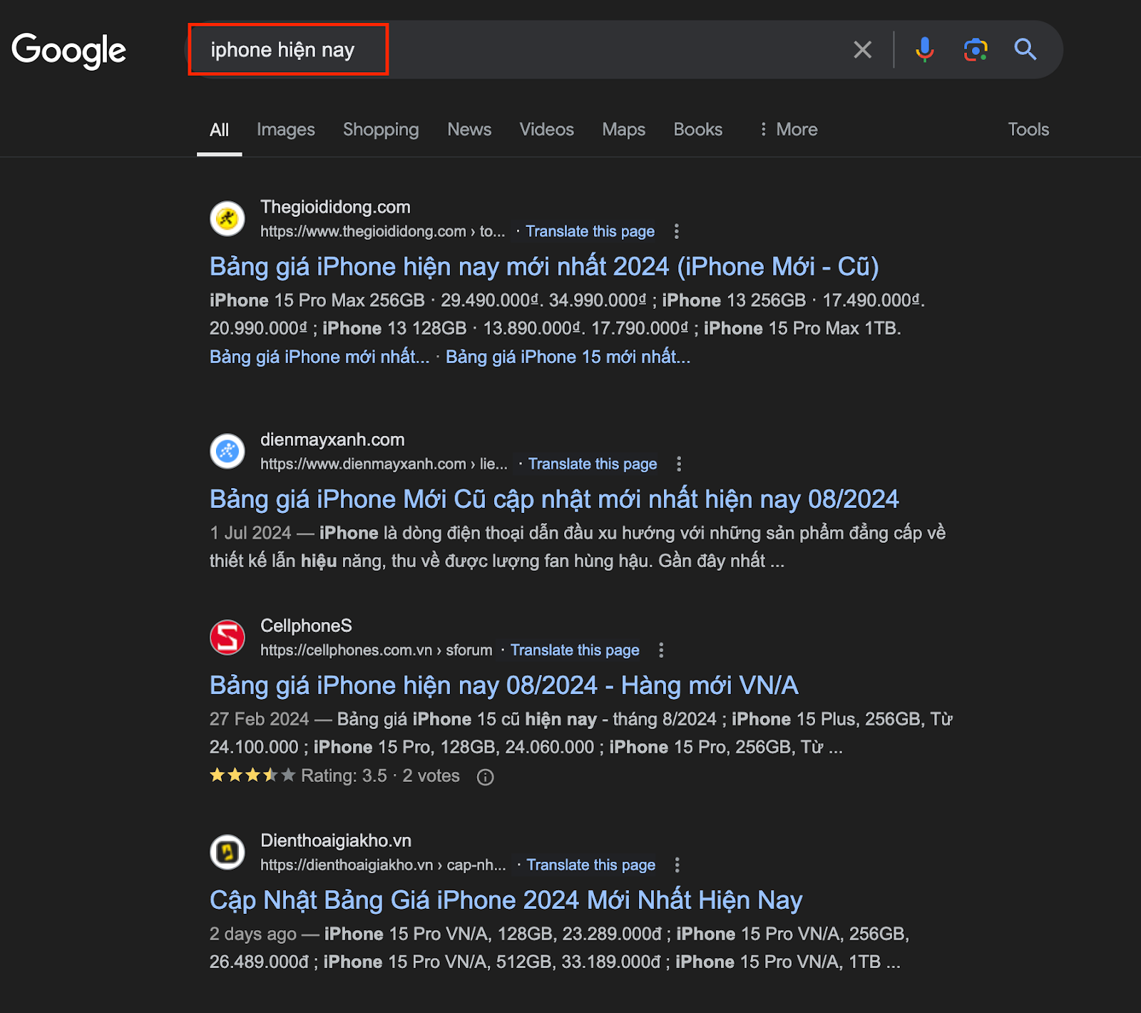
Task: Click the cellphones.com.vn sforum URL
Action: tap(376, 650)
